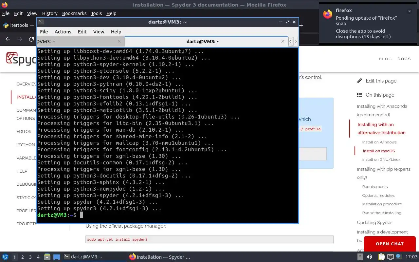Viewport: 419px width, 262px height.
Task: Go to the Updating Spyder section link
Action: [374, 222]
